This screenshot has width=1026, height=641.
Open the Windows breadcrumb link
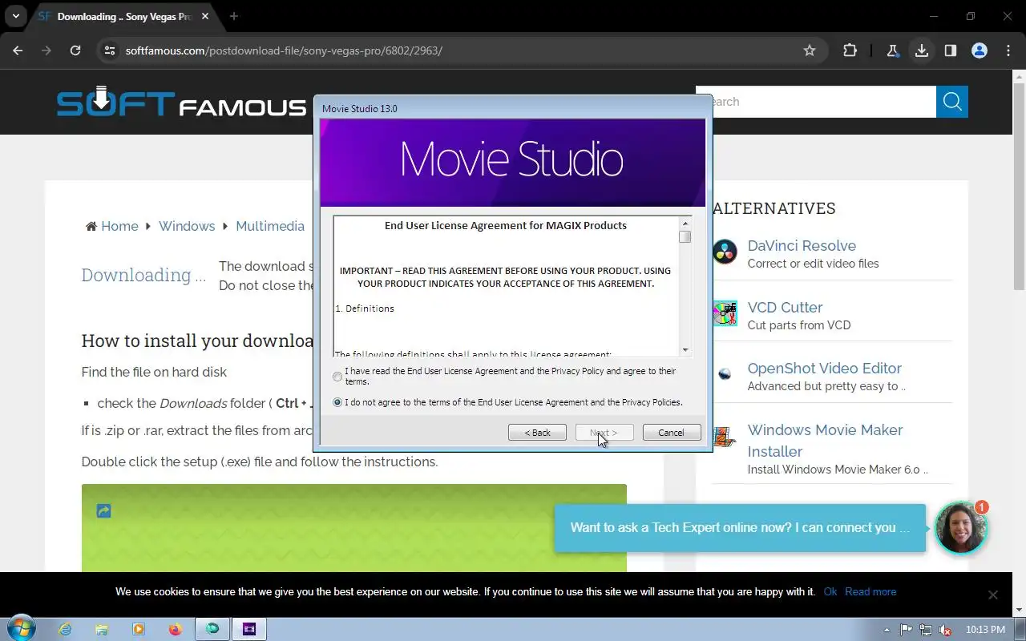click(187, 226)
